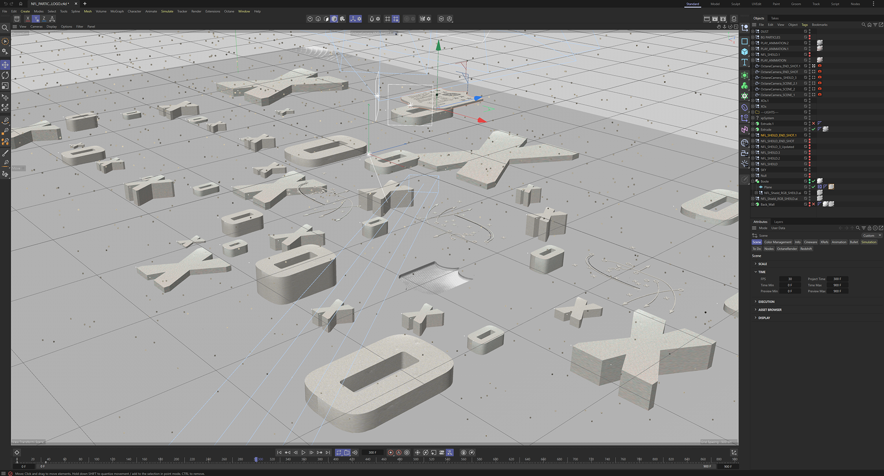This screenshot has height=476, width=884.
Task: Toggle Z axis lock button
Action: click(44, 19)
